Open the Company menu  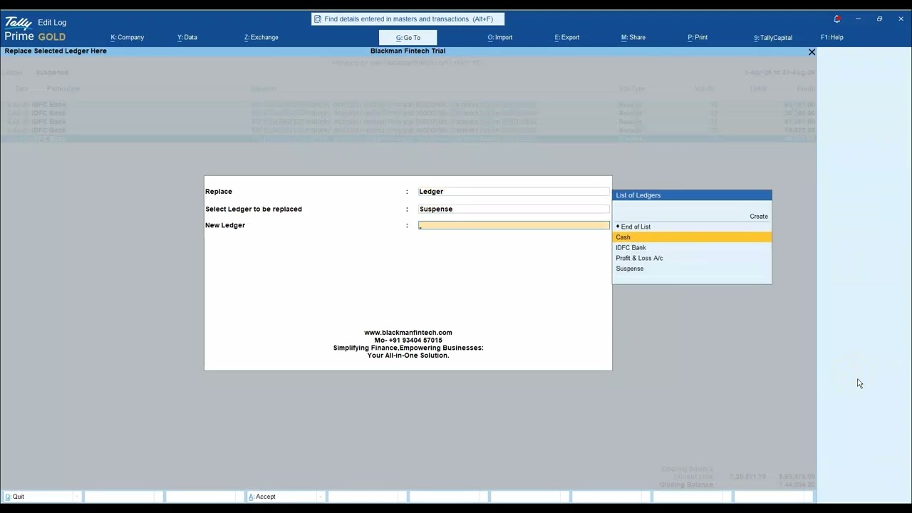pyautogui.click(x=128, y=37)
